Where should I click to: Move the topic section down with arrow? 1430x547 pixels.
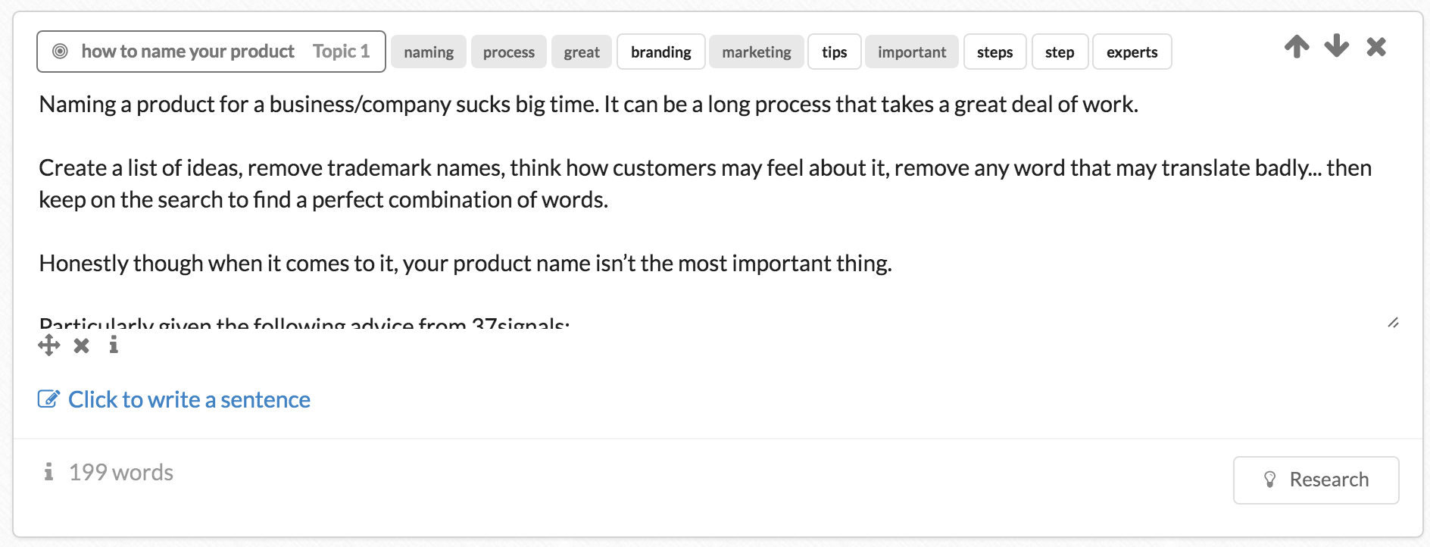1337,46
